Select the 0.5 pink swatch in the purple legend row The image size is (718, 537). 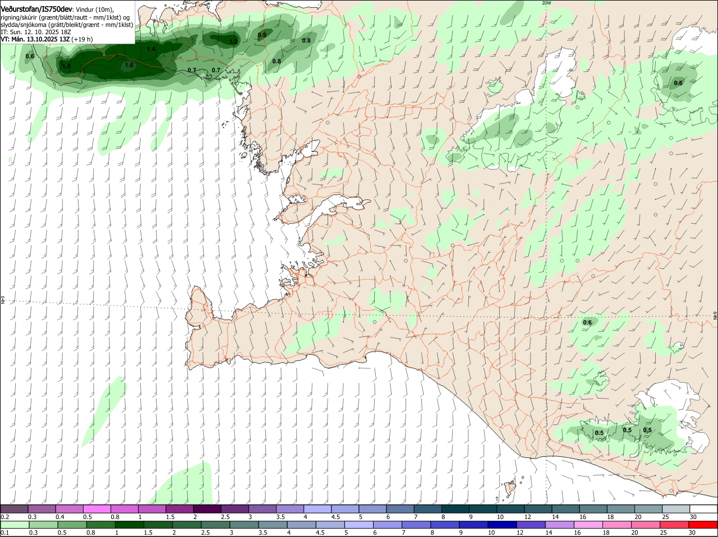[97, 508]
